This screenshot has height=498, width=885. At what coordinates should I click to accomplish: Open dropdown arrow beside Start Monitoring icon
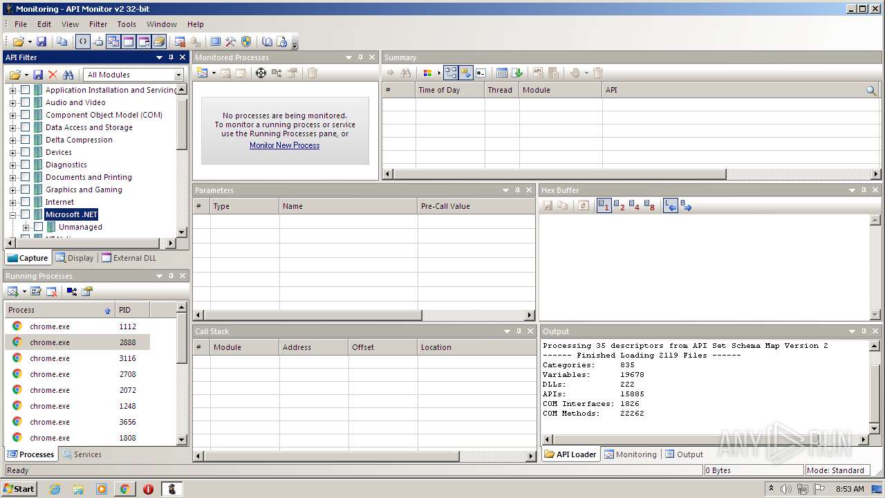click(x=24, y=291)
